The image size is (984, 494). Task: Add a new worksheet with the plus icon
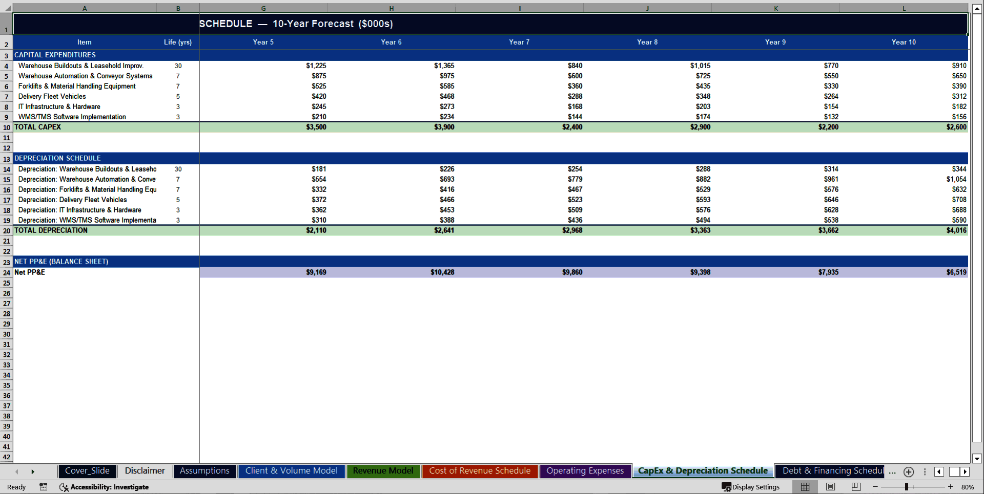909,472
